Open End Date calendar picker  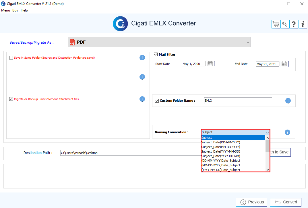(x=284, y=64)
